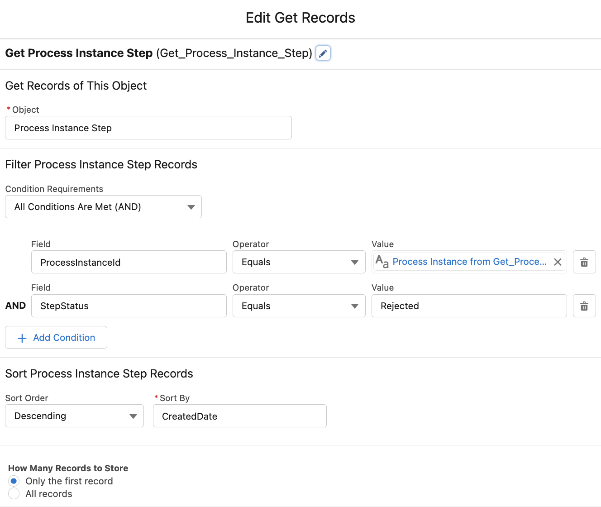Click the StepStatus field input
The width and height of the screenshot is (601, 507).
(129, 306)
